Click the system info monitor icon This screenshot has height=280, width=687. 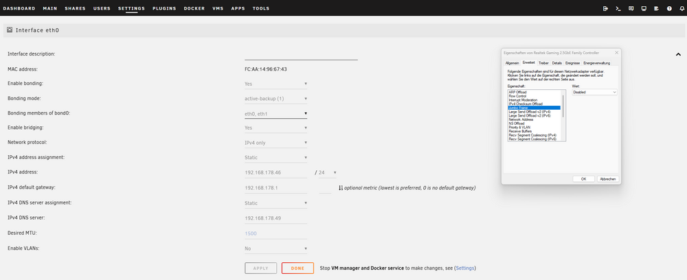(644, 8)
